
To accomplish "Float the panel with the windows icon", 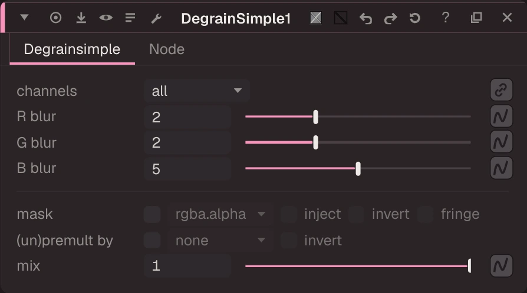I will (476, 18).
